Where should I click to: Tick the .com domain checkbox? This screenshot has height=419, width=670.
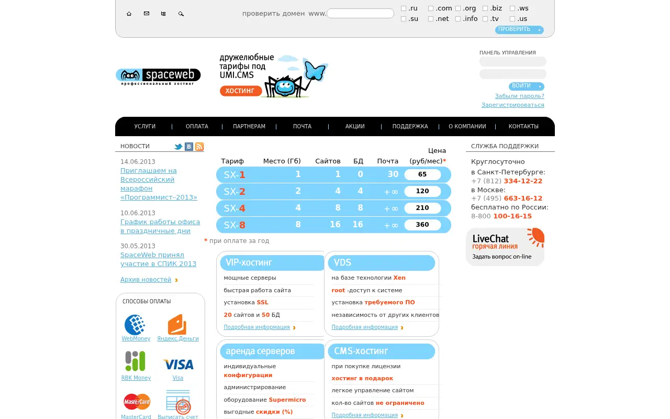tap(431, 8)
